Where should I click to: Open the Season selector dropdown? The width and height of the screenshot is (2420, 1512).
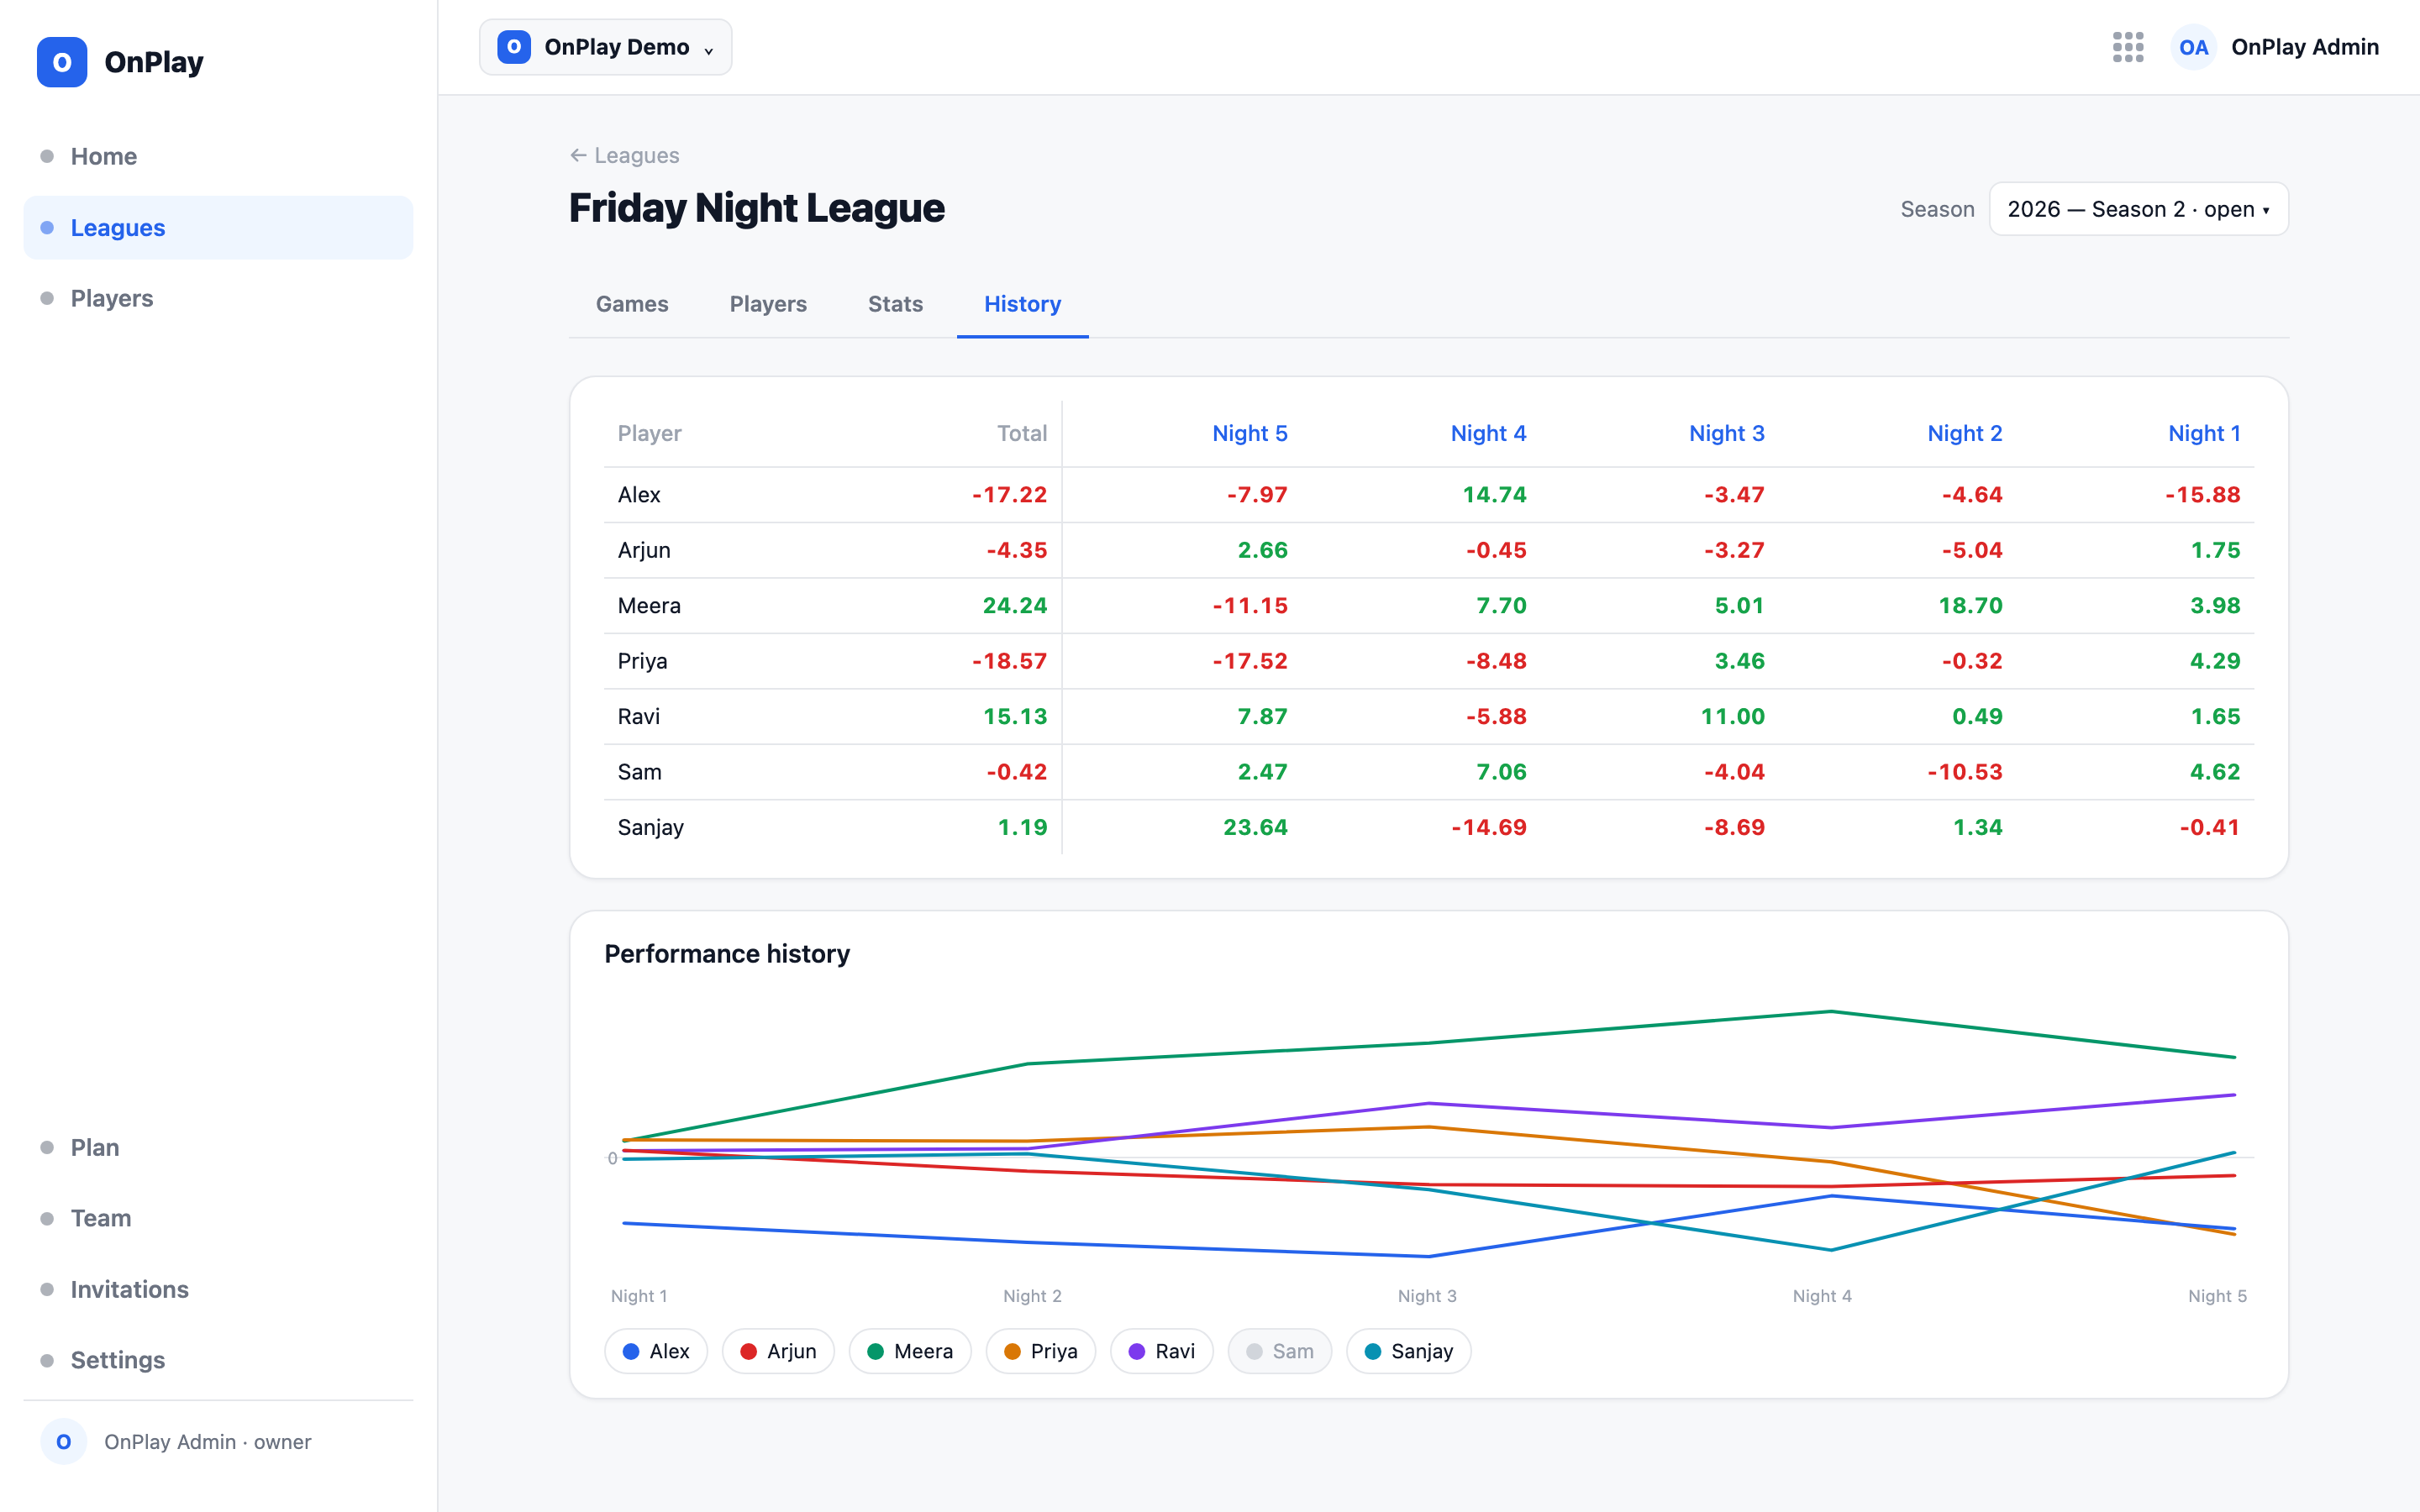coord(2138,209)
